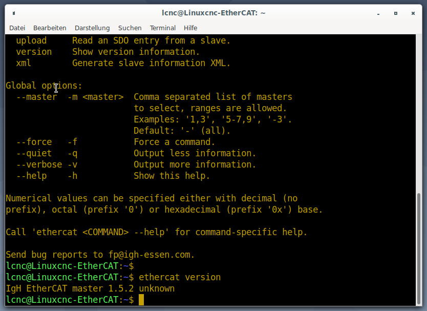Viewport: 427px width, 311px height.
Task: Open the Datei menu
Action: click(x=17, y=28)
